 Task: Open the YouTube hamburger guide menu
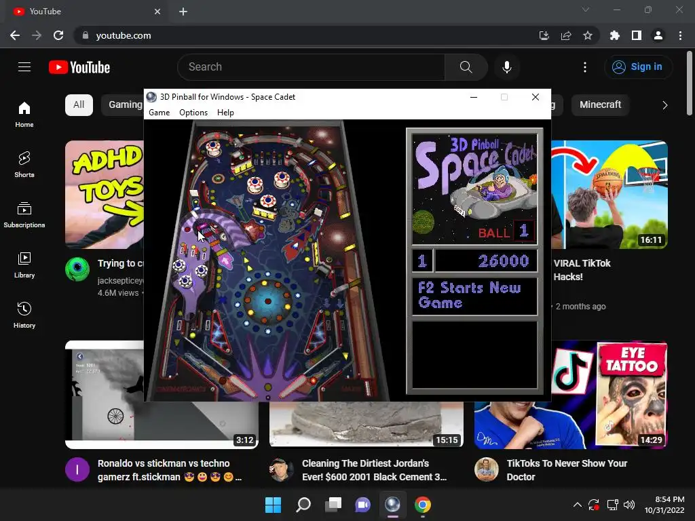click(24, 67)
